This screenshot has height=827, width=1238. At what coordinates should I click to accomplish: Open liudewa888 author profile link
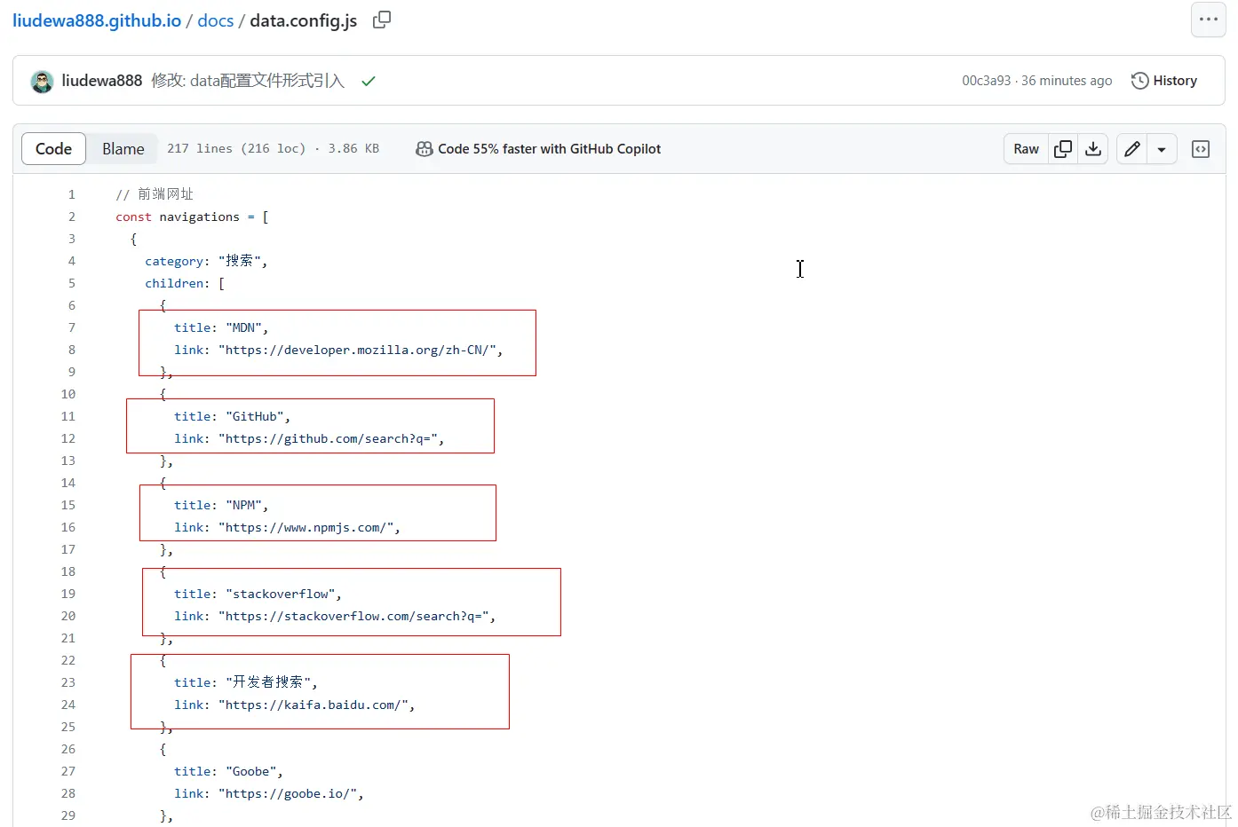(101, 81)
